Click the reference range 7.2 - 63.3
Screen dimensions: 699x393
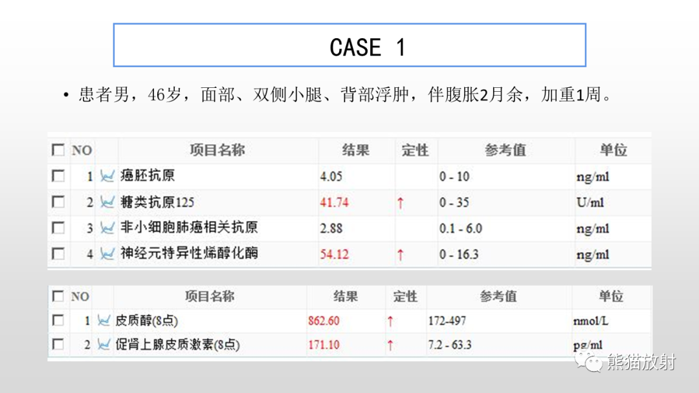tap(450, 345)
